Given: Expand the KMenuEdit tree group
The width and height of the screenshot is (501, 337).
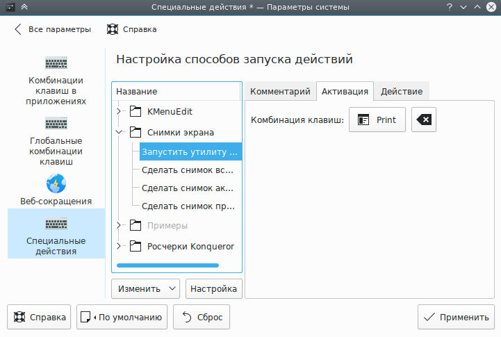Looking at the screenshot, I should (120, 111).
